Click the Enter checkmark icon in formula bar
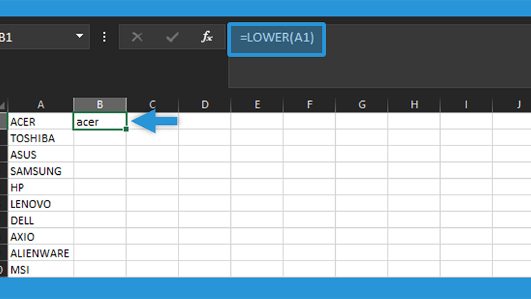This screenshot has height=299, width=531. click(173, 37)
